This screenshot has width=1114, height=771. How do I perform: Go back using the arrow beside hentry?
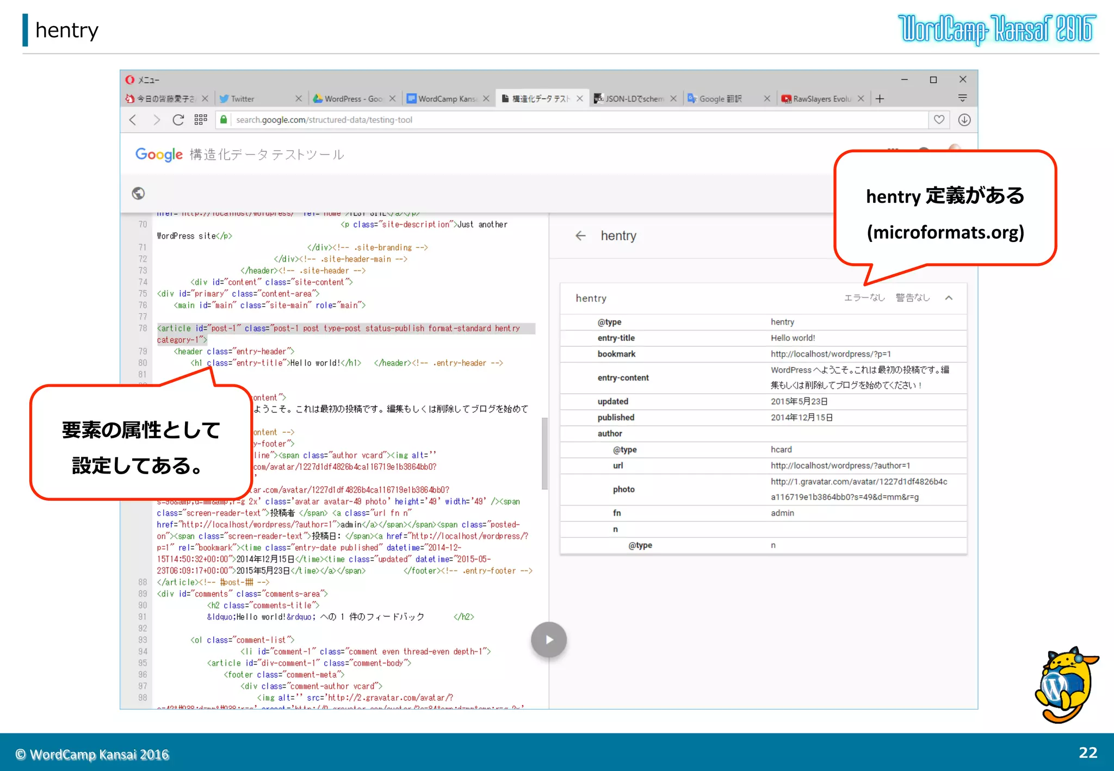click(x=580, y=235)
